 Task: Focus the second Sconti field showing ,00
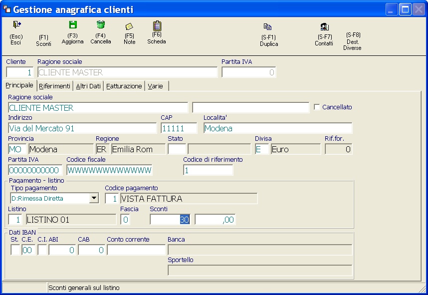[x=215, y=220]
